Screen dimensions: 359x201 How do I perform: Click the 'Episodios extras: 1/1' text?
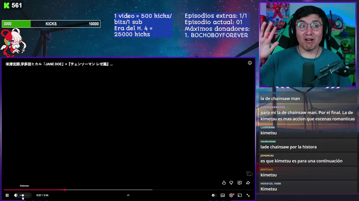pos(216,16)
